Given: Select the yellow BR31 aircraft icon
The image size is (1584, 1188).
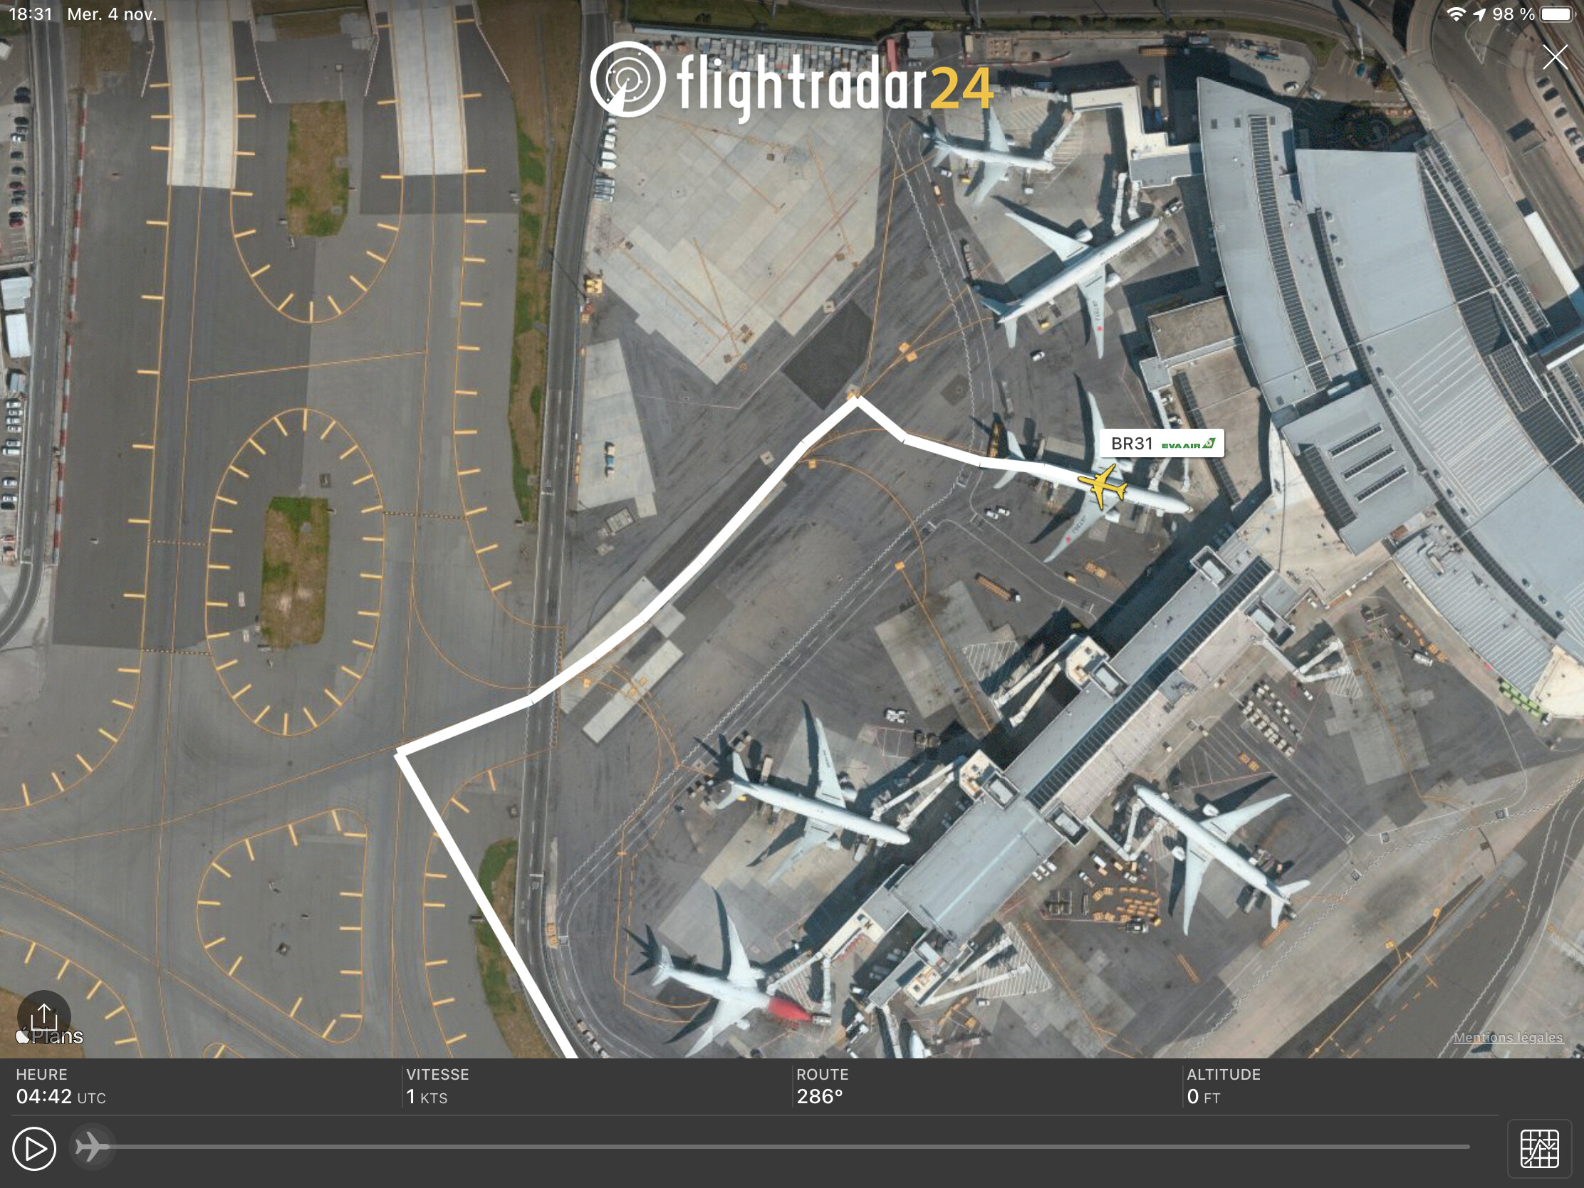Looking at the screenshot, I should [x=1103, y=486].
